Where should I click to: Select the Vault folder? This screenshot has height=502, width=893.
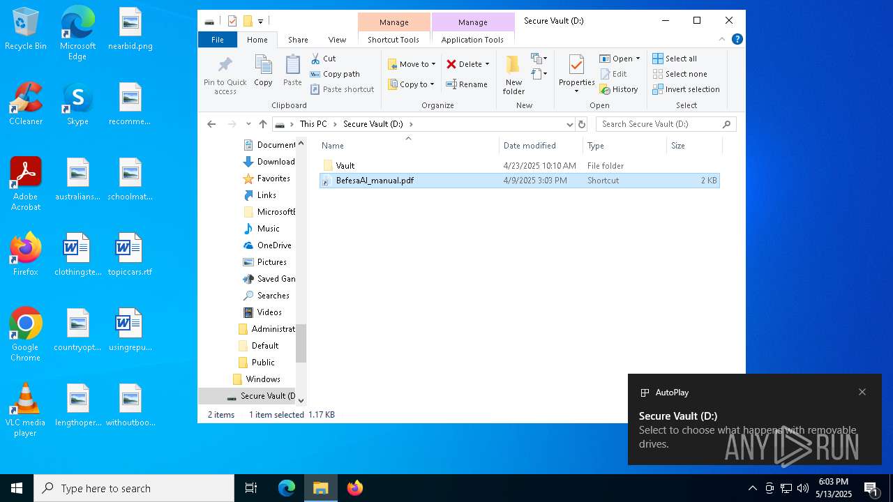[520, 166]
